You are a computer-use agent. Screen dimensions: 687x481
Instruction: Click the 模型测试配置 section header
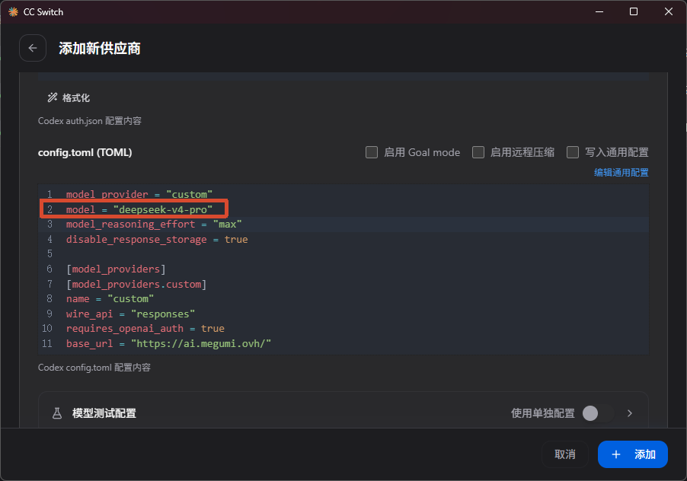point(104,413)
